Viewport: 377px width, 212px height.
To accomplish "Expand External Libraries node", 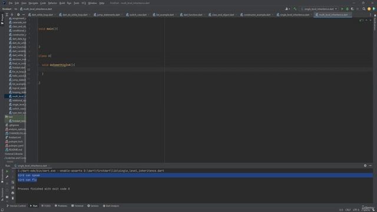I will 14,154.
